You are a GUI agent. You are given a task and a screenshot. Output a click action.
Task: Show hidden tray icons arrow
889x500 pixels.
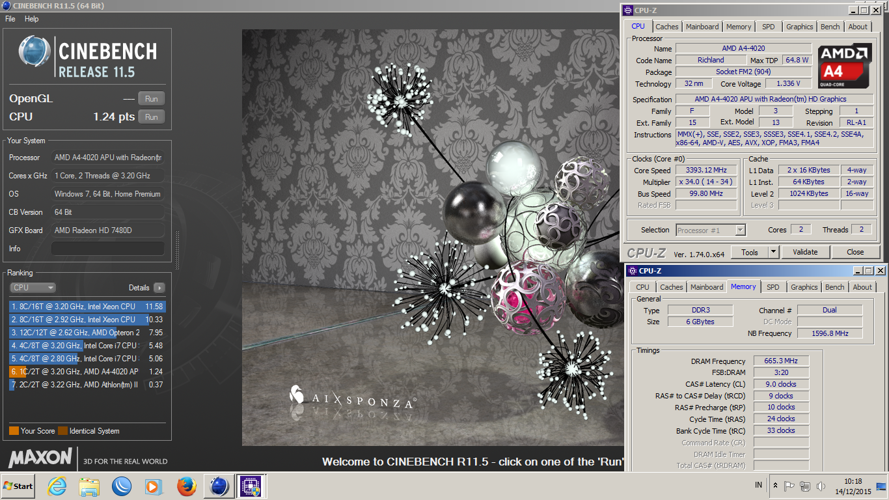click(x=775, y=486)
